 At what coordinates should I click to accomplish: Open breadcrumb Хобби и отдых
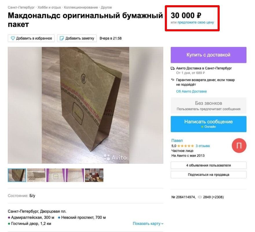(49, 7)
